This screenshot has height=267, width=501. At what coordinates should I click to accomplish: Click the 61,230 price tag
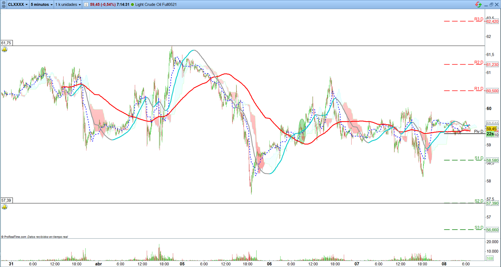[x=492, y=65]
